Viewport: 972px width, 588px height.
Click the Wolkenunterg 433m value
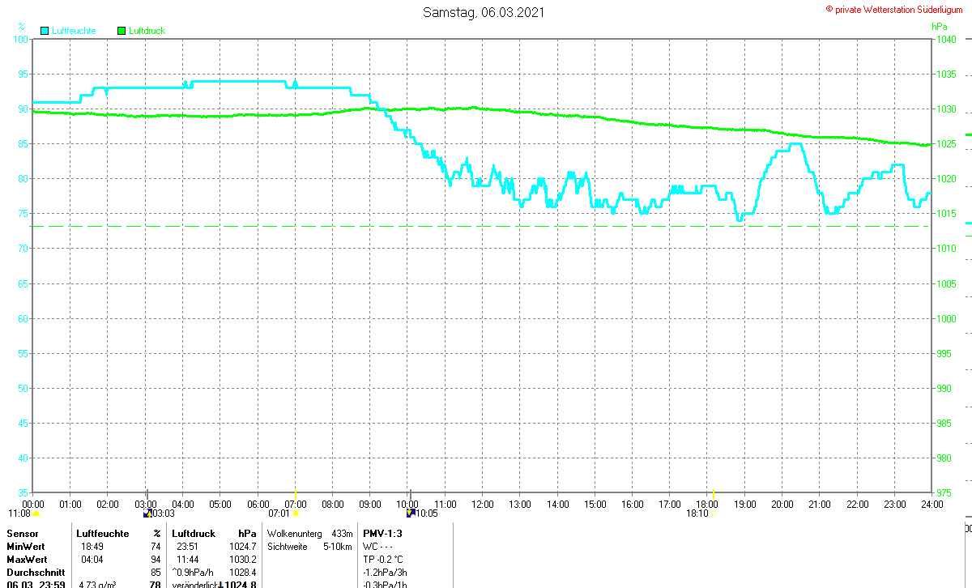[310, 534]
